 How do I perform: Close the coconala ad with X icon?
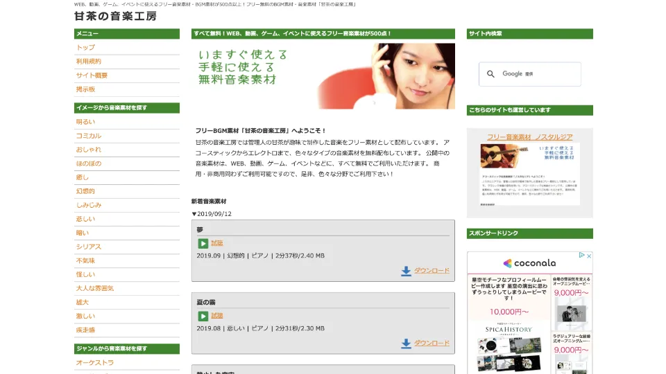click(589, 256)
